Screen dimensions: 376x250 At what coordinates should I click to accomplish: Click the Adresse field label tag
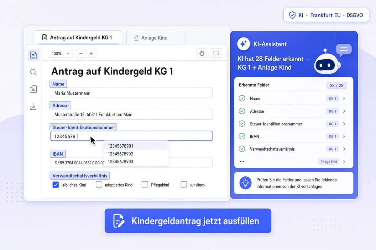[60, 105]
